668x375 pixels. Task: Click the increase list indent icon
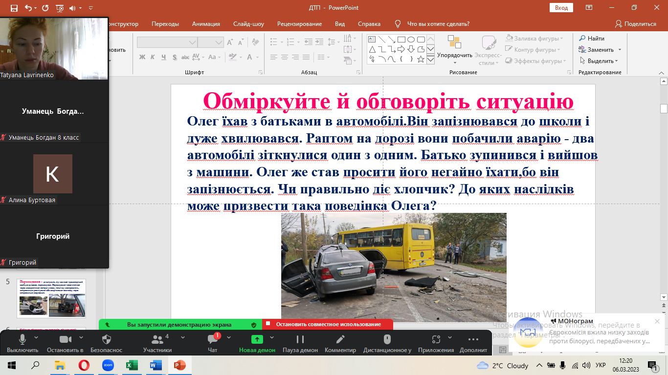[320, 42]
